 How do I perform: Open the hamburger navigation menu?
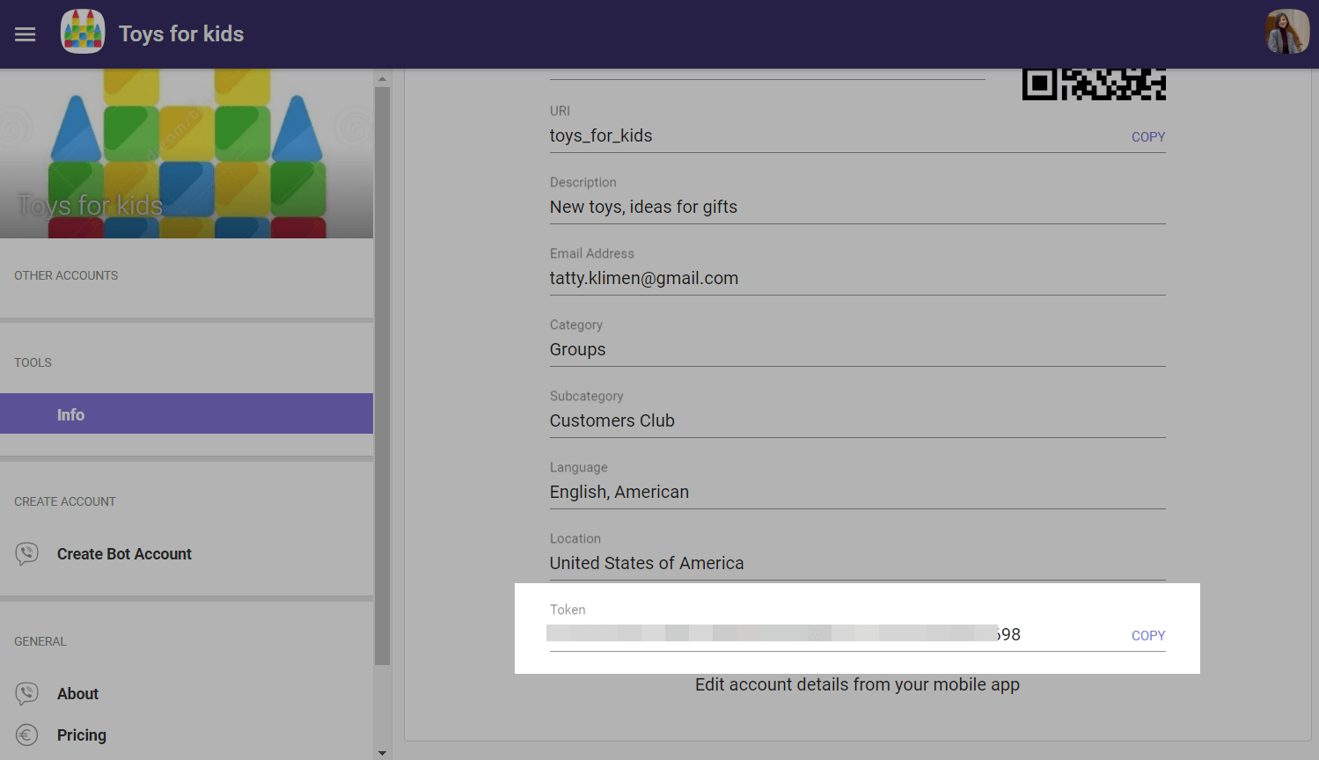(26, 34)
